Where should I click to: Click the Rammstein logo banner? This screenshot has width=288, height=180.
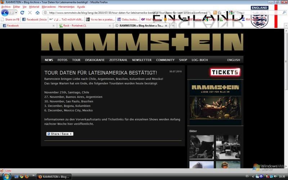click(142, 42)
